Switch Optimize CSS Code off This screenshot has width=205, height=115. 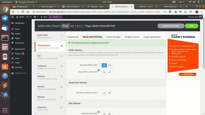(110, 114)
